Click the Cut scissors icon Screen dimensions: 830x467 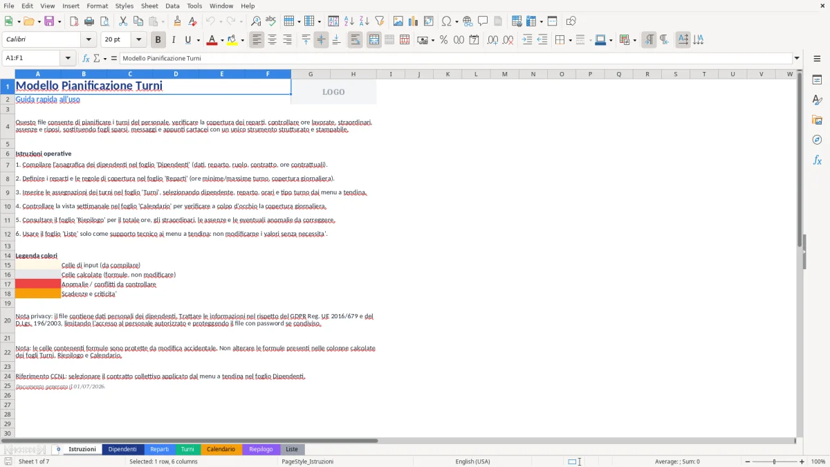tap(123, 21)
